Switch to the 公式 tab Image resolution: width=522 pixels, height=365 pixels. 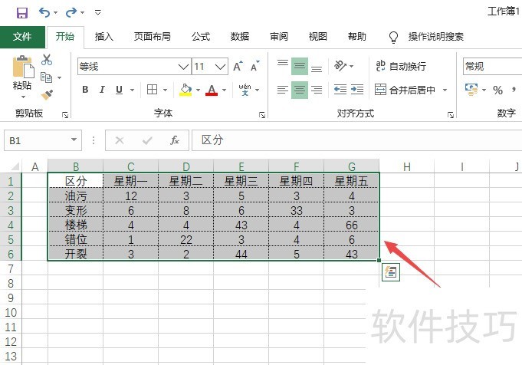tap(201, 36)
